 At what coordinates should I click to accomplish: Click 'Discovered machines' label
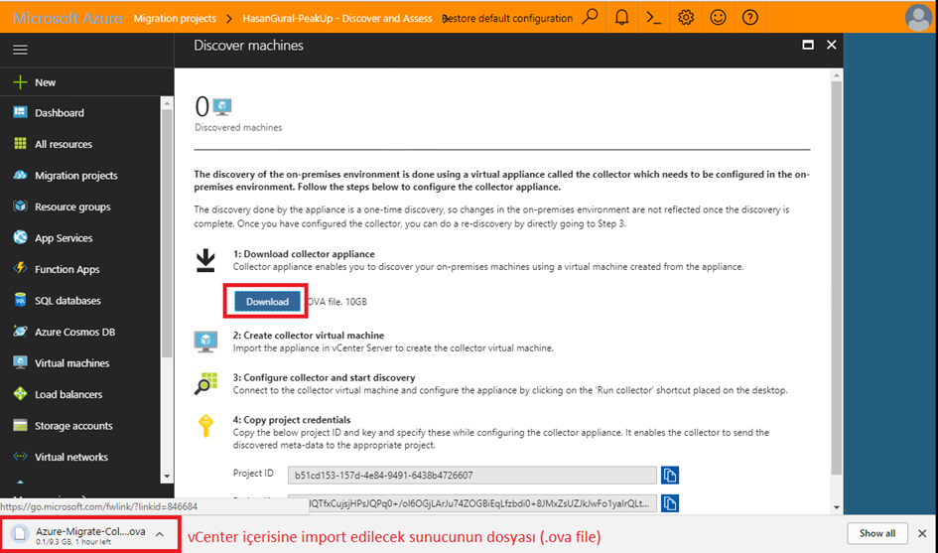pos(238,127)
